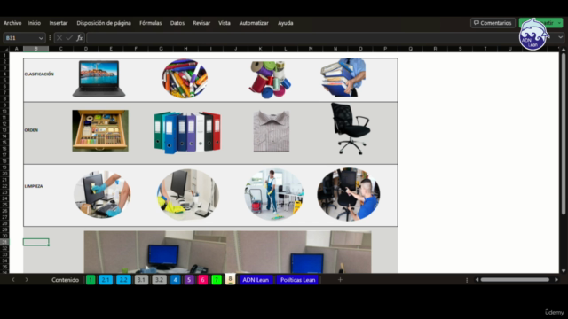The image size is (568, 319).
Task: Select the pens and markers oval image
Action: (x=185, y=79)
